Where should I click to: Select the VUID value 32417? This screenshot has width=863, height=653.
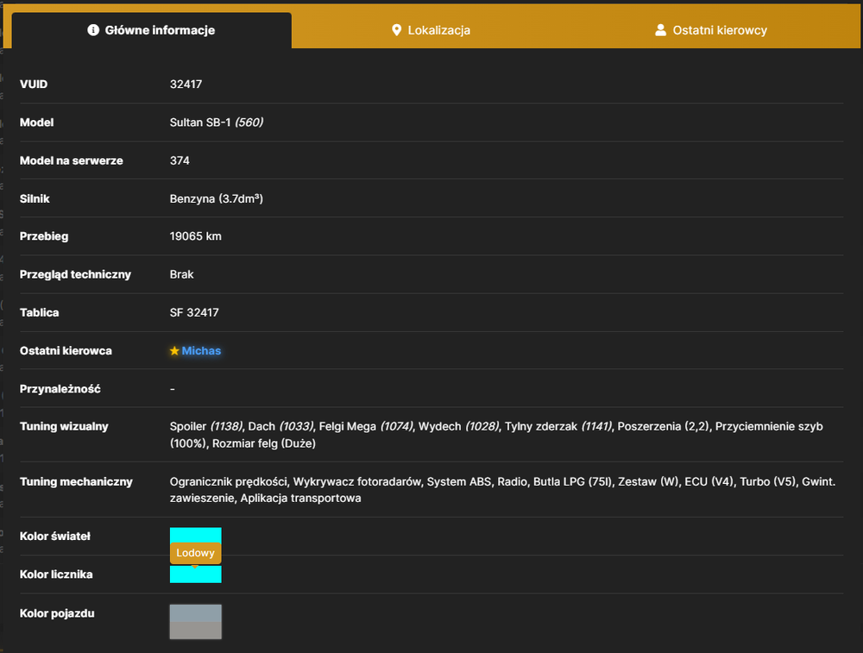click(186, 85)
